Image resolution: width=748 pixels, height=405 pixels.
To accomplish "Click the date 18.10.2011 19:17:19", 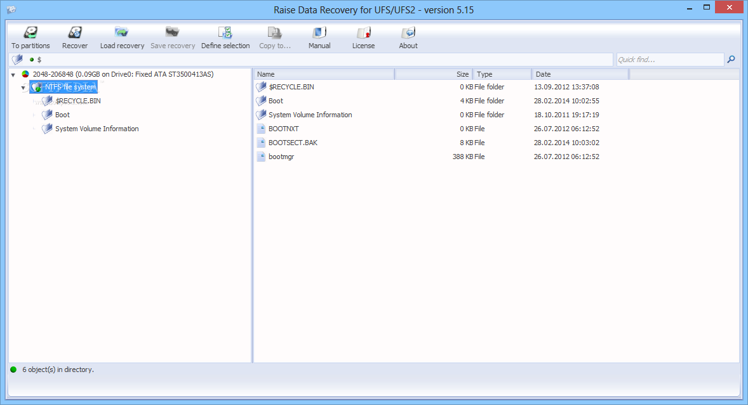I will (x=566, y=115).
